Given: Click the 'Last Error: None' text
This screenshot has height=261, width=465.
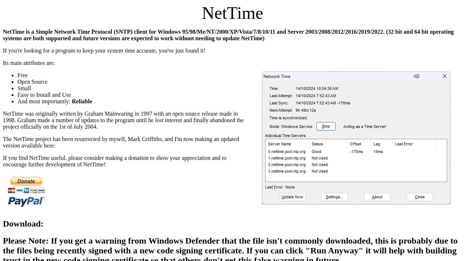Looking at the screenshot, I should coord(280,187).
